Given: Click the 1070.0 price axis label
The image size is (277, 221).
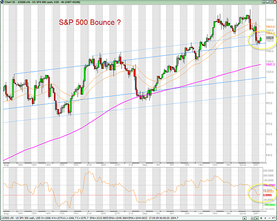Looking at the screenshot, I should pos(270,20).
